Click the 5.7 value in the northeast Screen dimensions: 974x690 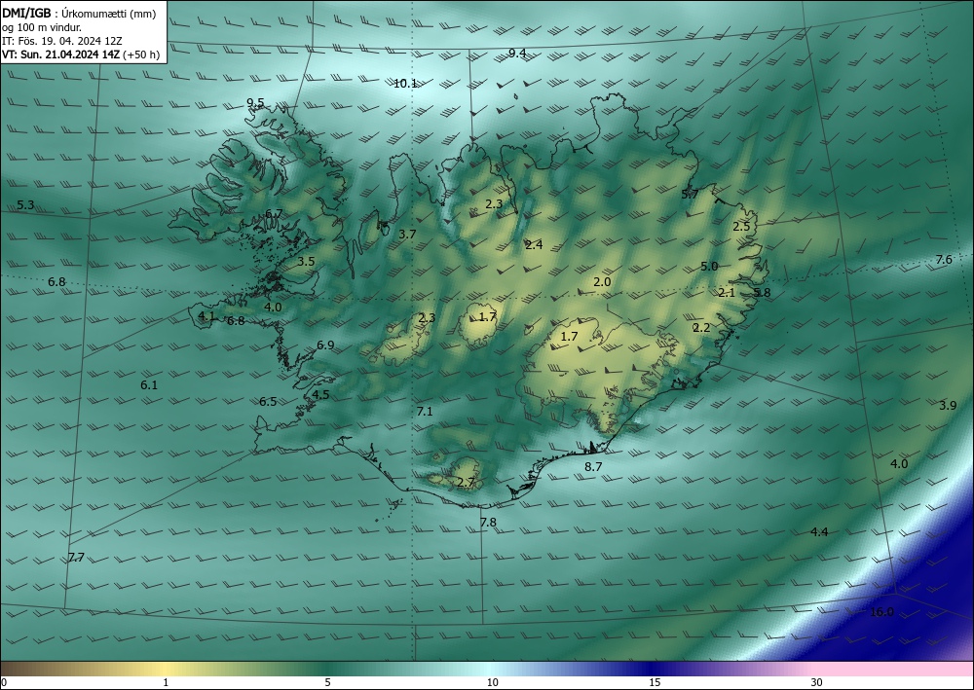point(691,195)
